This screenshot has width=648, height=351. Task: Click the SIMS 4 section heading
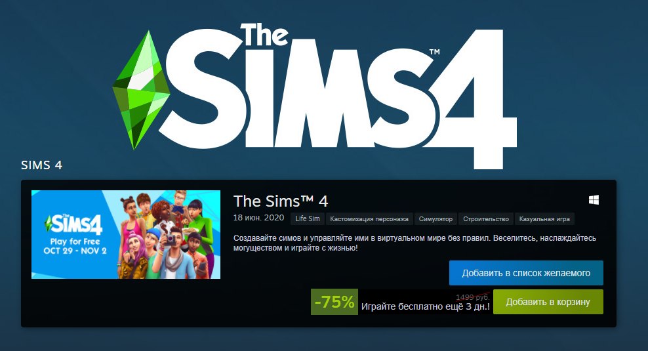tap(42, 165)
